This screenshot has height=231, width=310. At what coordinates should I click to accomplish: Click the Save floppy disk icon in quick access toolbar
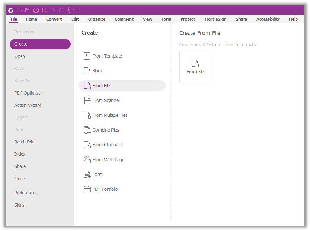pos(28,10)
